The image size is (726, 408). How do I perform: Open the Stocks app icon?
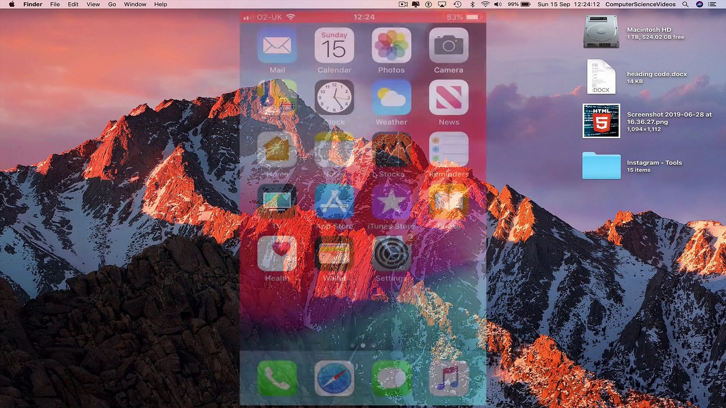tap(391, 150)
